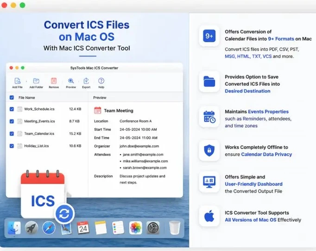This screenshot has height=251, width=316.
Task: Open Finder in the Dock
Action: [14, 228]
